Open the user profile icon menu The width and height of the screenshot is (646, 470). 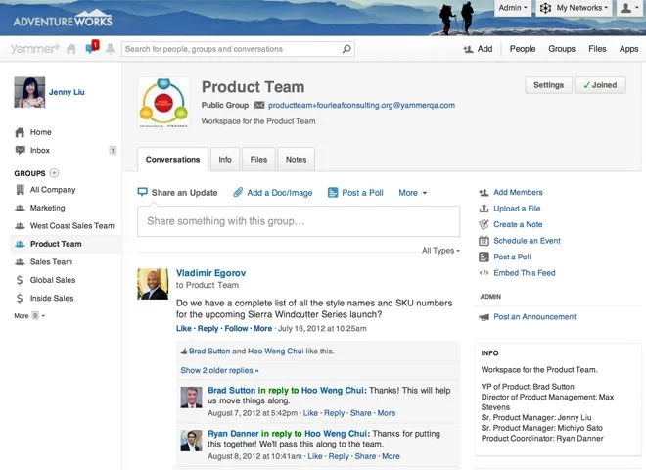pyautogui.click(x=629, y=8)
